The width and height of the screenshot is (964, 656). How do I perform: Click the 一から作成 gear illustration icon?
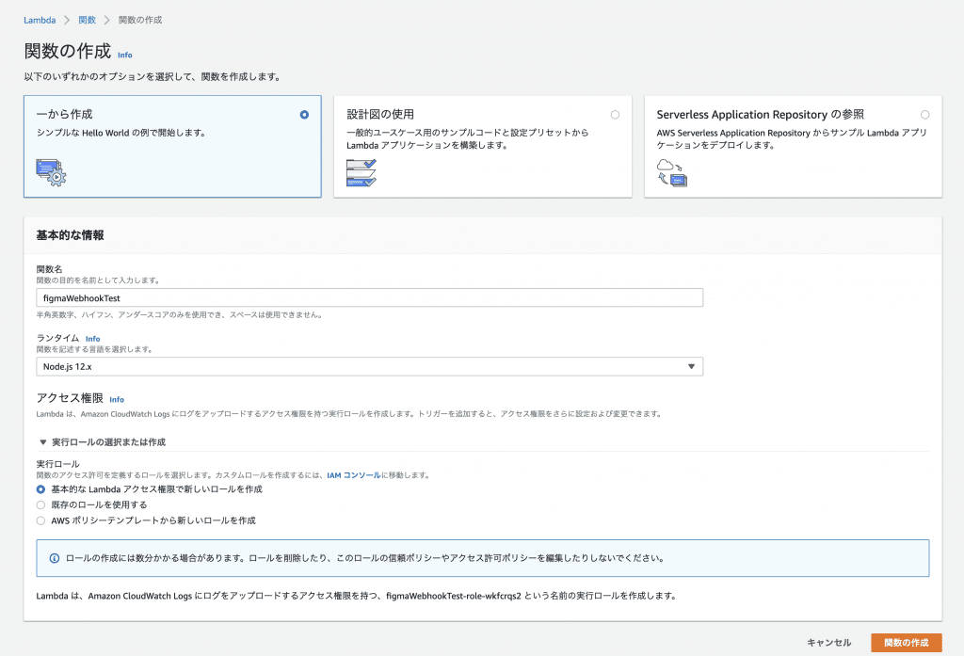coord(51,172)
